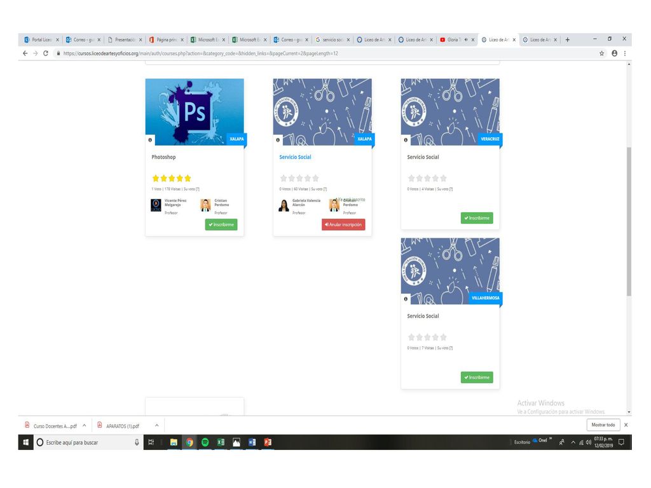This screenshot has width=651, height=488.
Task: Click Anular inscripción on Servicio Social Xalapa
Action: (x=343, y=224)
